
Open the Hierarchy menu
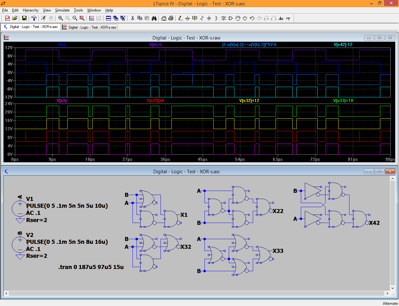point(31,10)
